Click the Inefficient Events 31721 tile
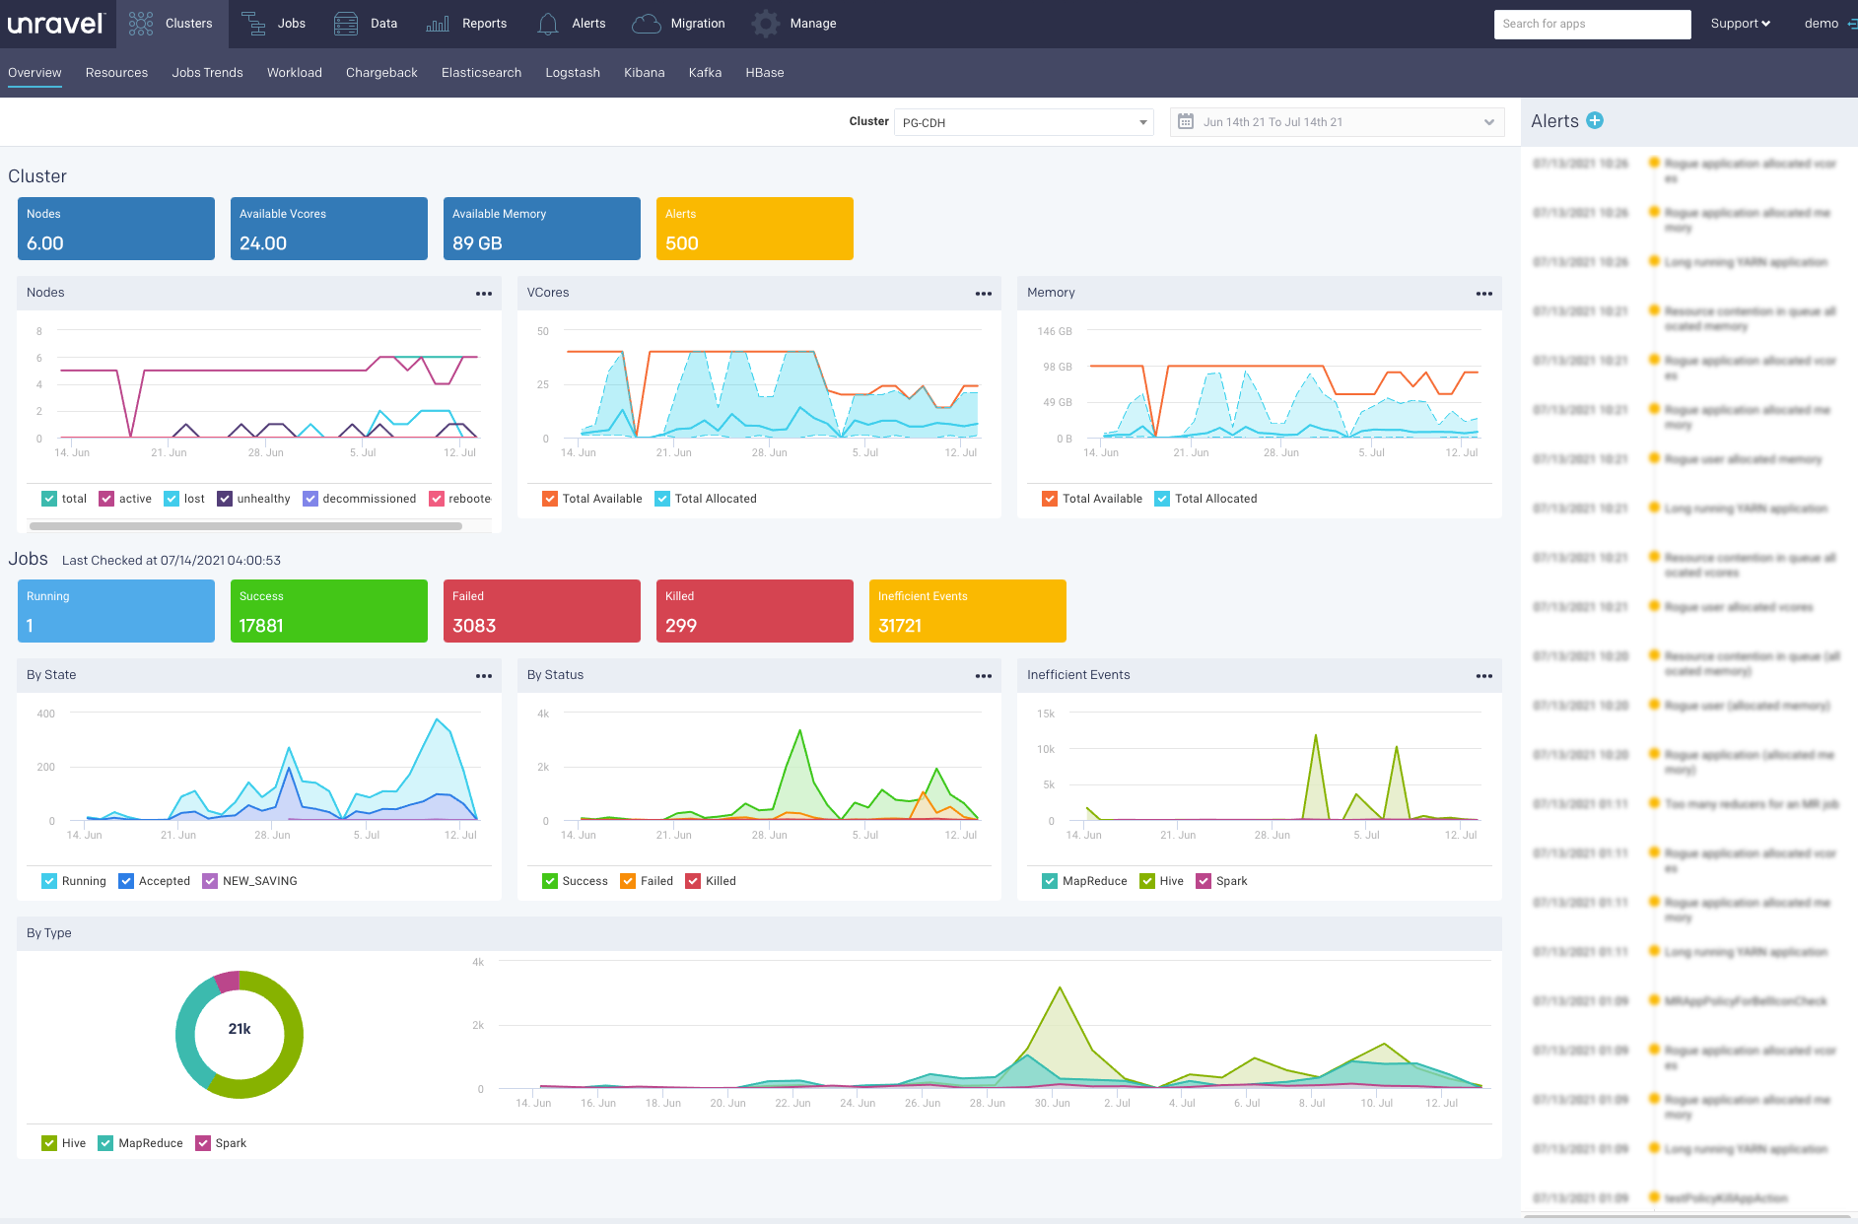The image size is (1858, 1224). (x=968, y=611)
